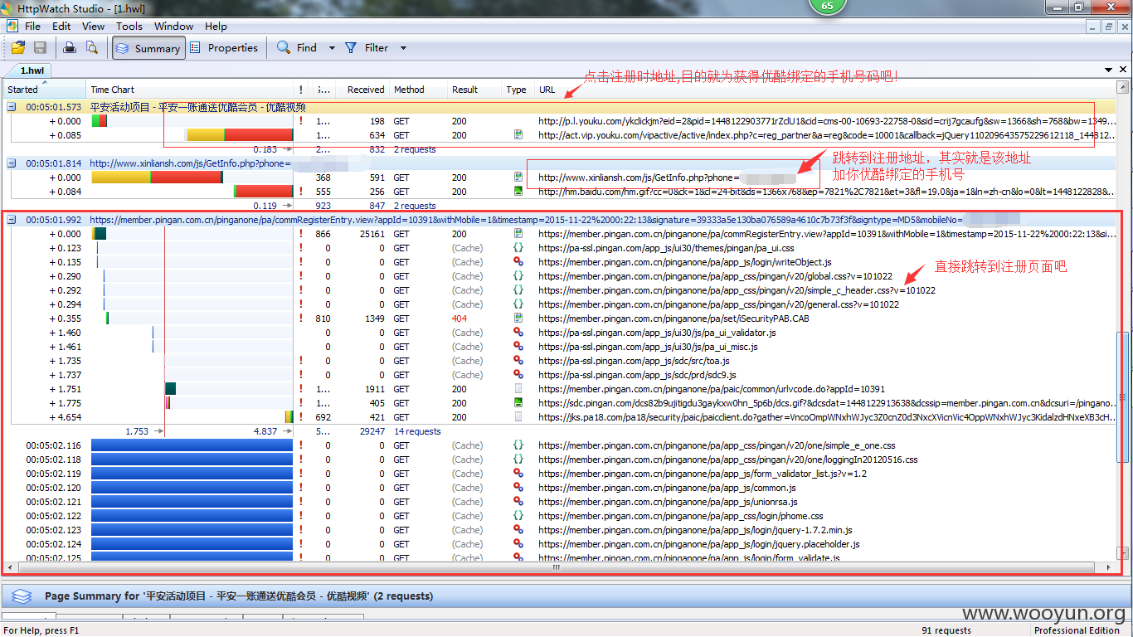The width and height of the screenshot is (1133, 637).
Task: Collapse the 00:05:01.992 pingan page group
Action: tap(12, 220)
